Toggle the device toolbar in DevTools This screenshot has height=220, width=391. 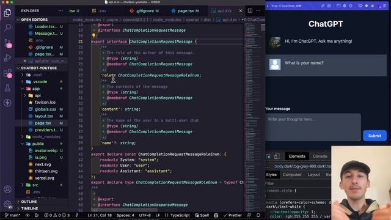[277, 156]
